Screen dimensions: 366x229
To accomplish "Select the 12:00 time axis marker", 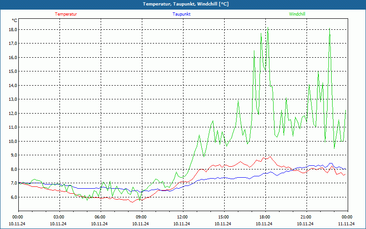I will 183,217.
